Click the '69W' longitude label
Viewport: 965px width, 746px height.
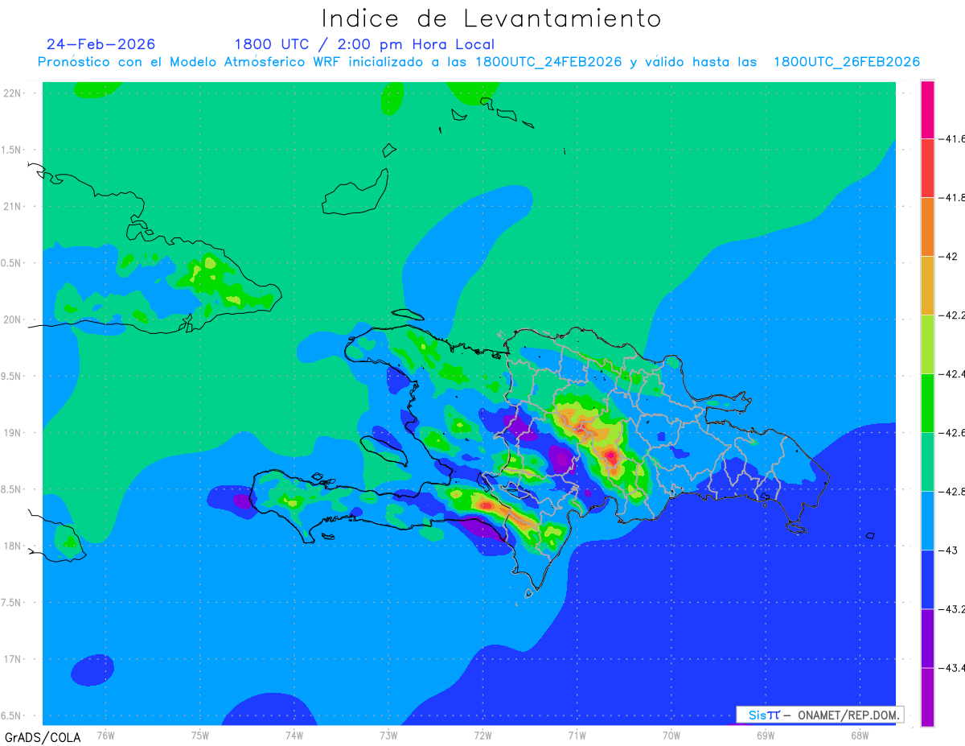pyautogui.click(x=766, y=735)
